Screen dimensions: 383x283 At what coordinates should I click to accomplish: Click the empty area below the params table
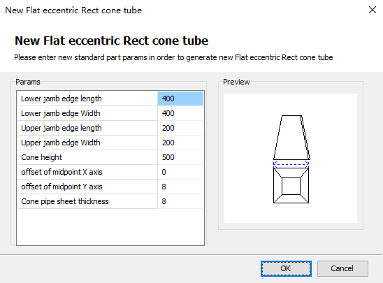pyautogui.click(x=110, y=227)
